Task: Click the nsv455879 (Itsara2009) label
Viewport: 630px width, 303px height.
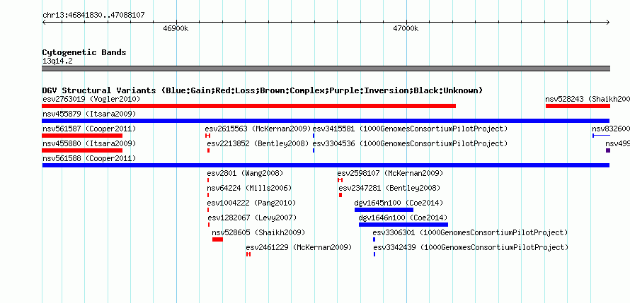Action: click(x=89, y=114)
